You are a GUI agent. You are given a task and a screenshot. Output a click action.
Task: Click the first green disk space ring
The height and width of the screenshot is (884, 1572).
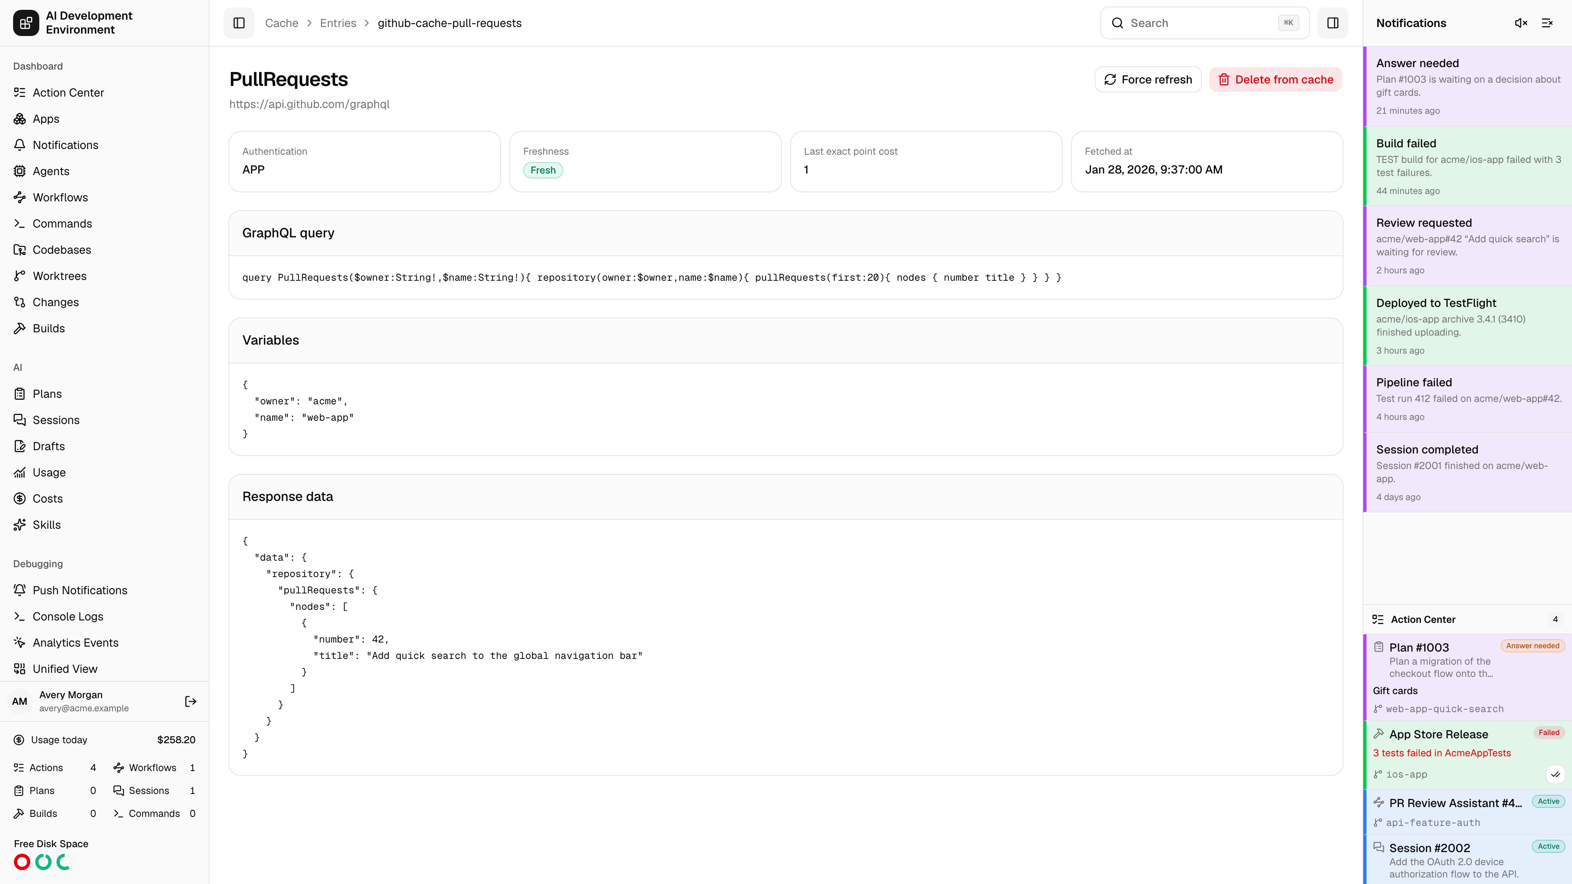43,862
